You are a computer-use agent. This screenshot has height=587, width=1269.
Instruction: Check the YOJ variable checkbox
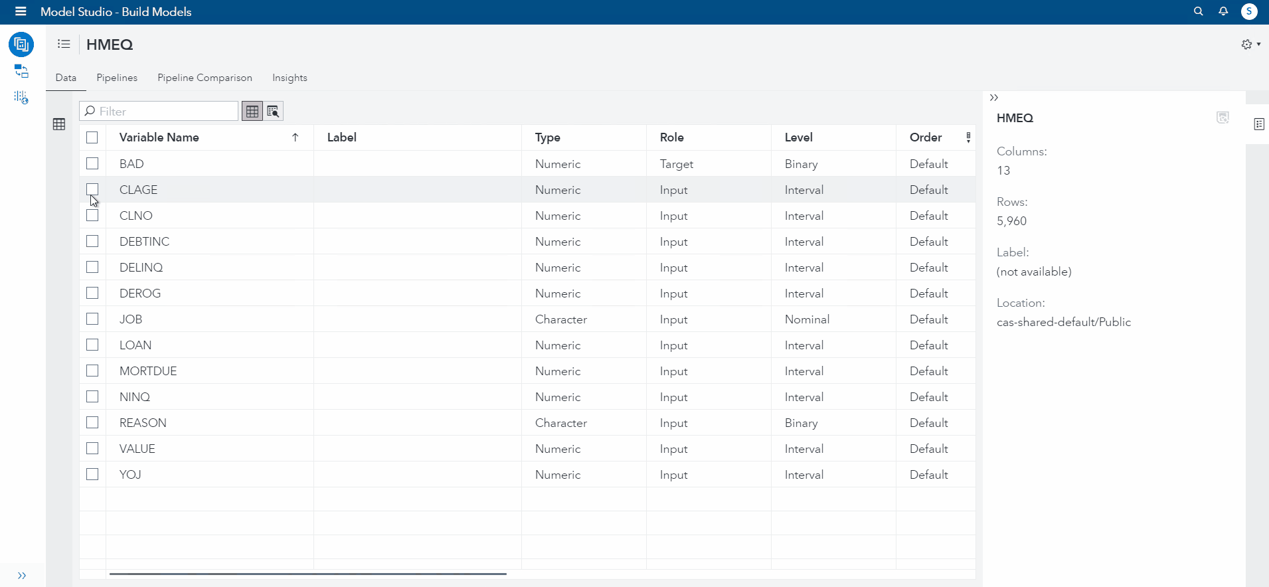coord(92,474)
